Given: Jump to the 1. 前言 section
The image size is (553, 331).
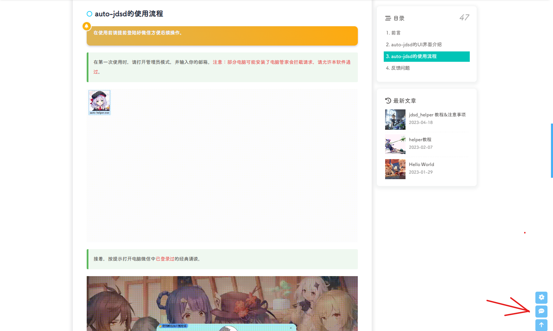Looking at the screenshot, I should [x=393, y=33].
